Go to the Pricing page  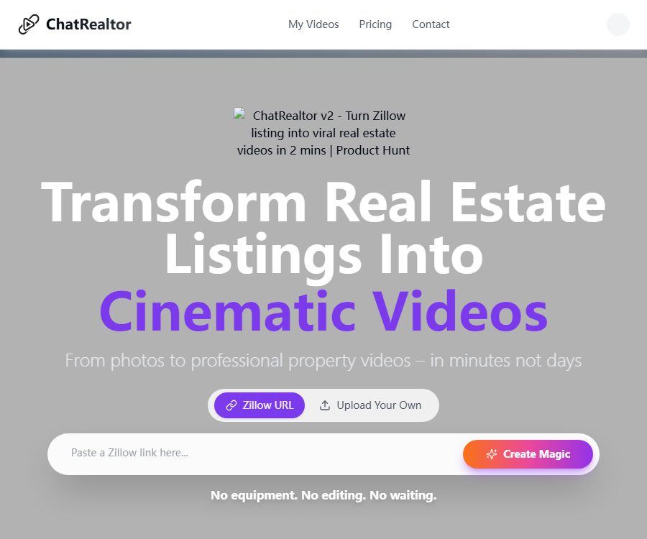375,24
